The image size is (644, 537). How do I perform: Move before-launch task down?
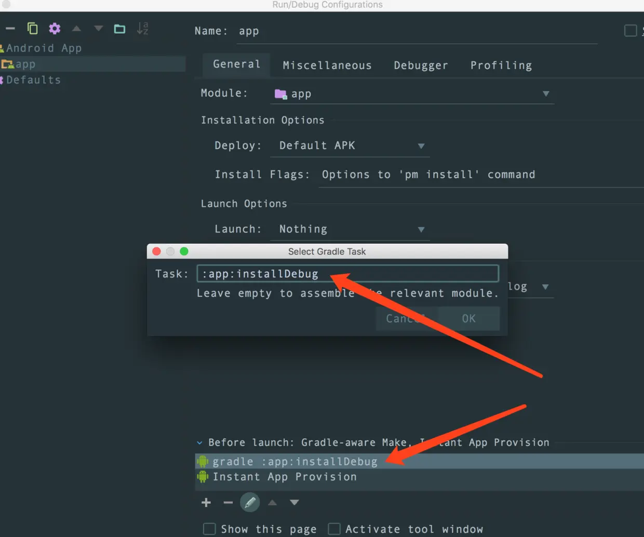pos(294,503)
